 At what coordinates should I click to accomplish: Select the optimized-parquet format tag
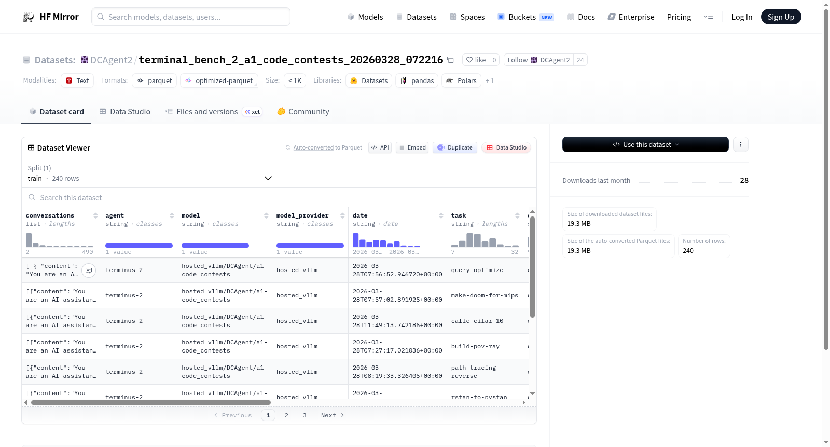tap(218, 80)
